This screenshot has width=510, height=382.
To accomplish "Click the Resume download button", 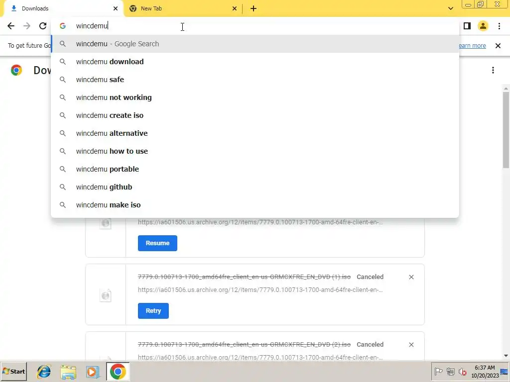I will click(157, 243).
